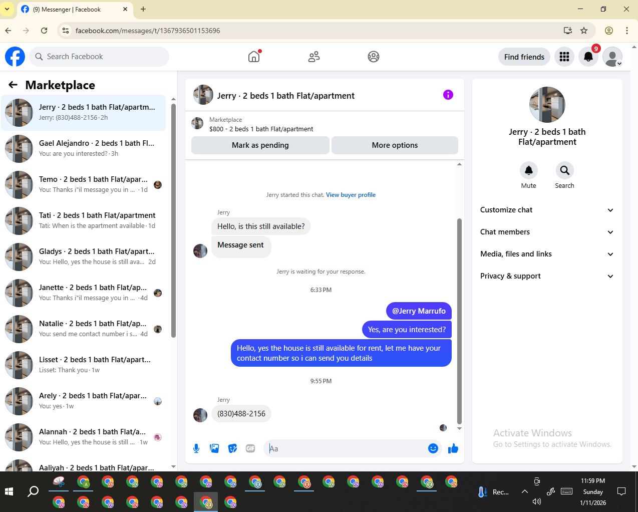The height and width of the screenshot is (512, 638).
Task: Open notifications bell with 9 badge
Action: coord(588,57)
